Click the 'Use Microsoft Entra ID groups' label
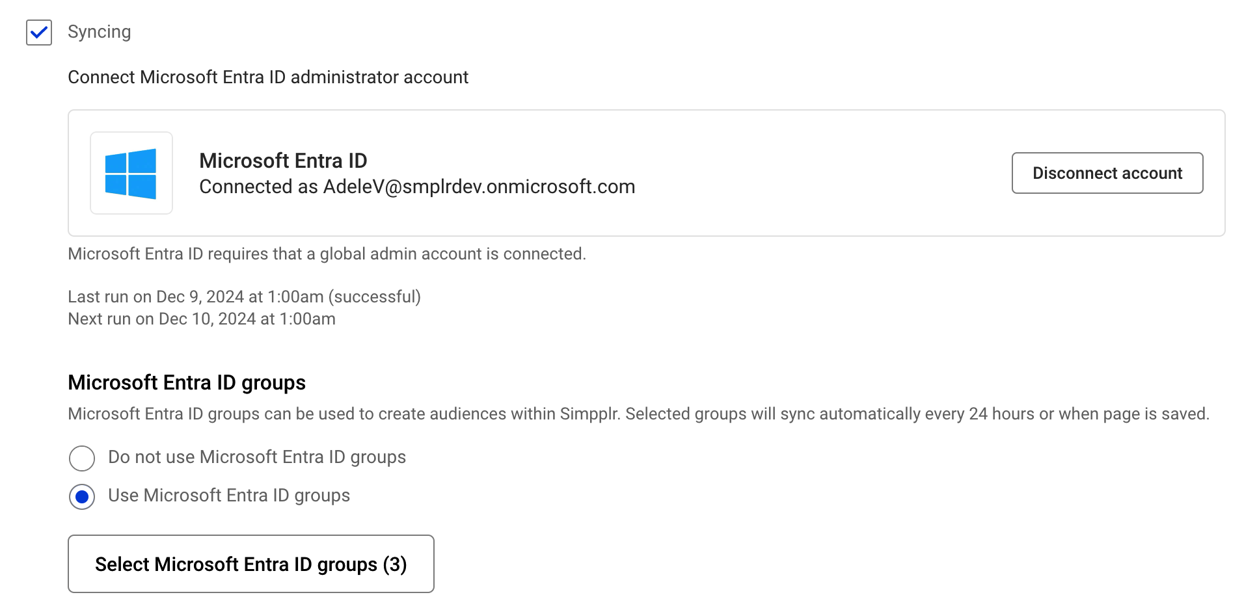Image resolution: width=1257 pixels, height=610 pixels. pyautogui.click(x=228, y=496)
